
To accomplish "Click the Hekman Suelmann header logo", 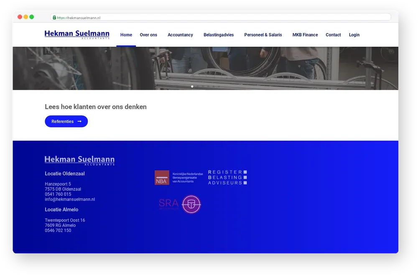I will 77,34.
